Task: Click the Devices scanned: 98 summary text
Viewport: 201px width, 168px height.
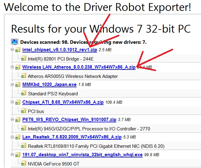Action: point(83,42)
